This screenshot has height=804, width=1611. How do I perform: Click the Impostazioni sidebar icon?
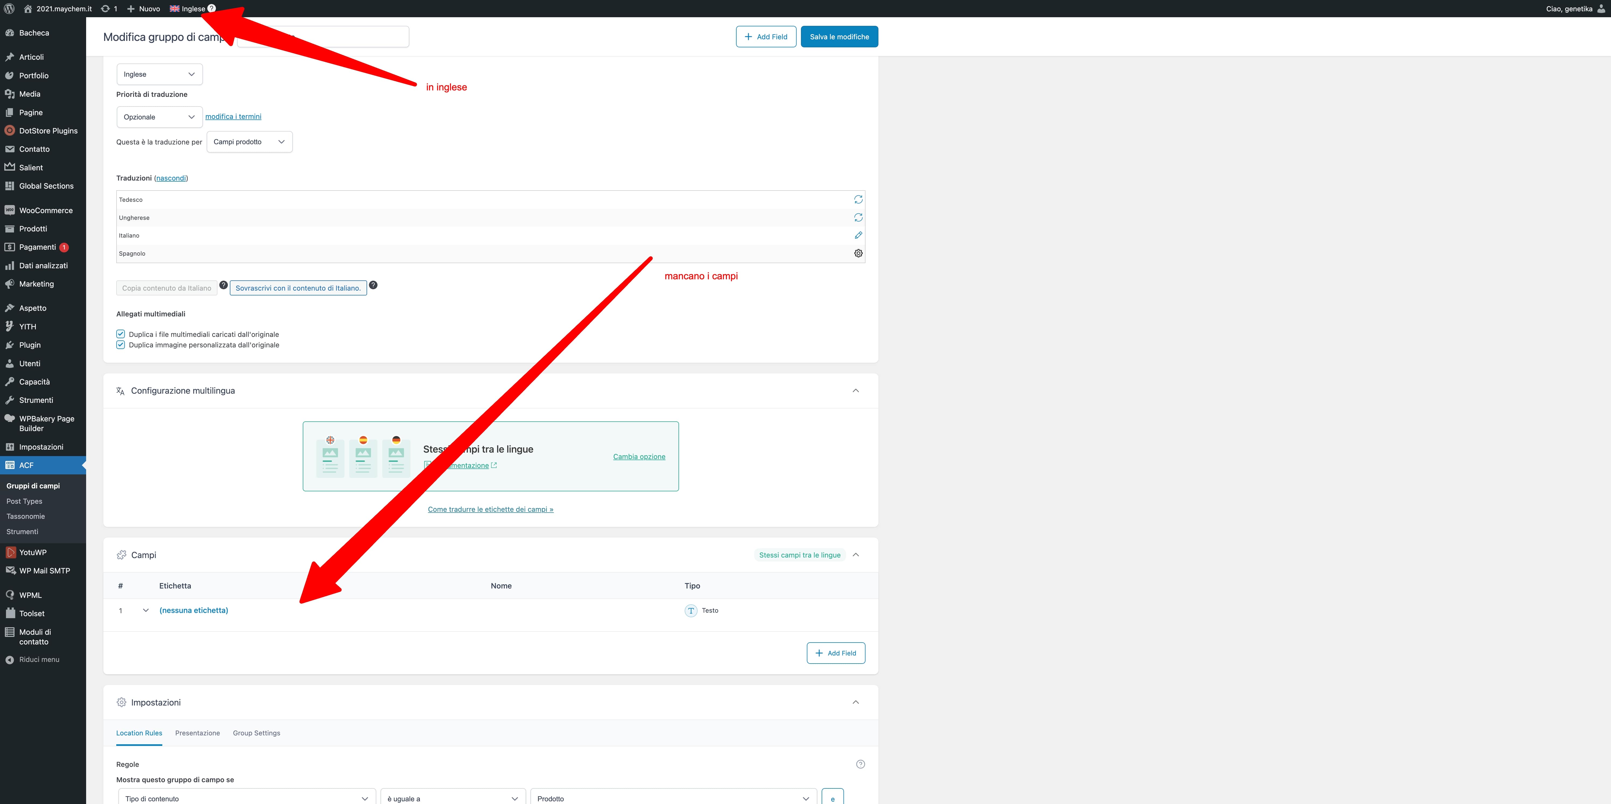tap(9, 447)
